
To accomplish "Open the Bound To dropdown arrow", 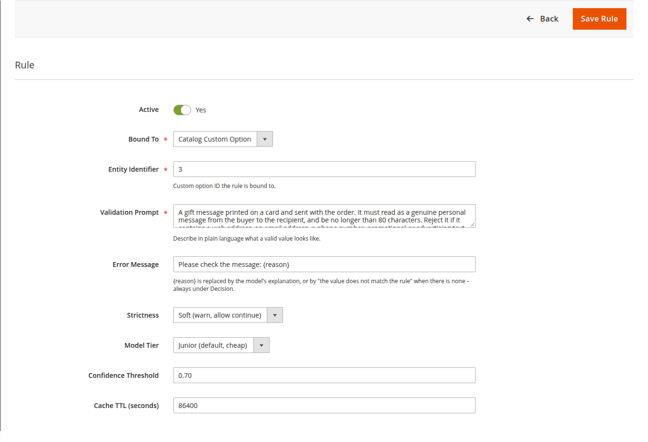I will point(265,139).
